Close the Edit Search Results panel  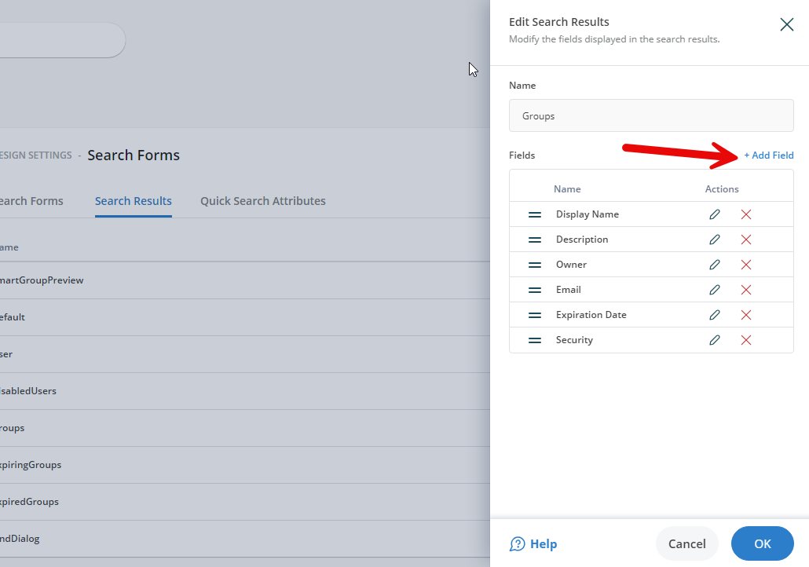tap(786, 24)
